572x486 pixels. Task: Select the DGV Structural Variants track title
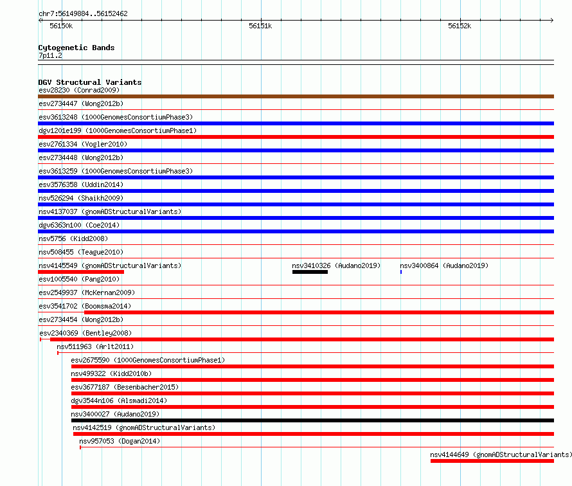point(90,82)
